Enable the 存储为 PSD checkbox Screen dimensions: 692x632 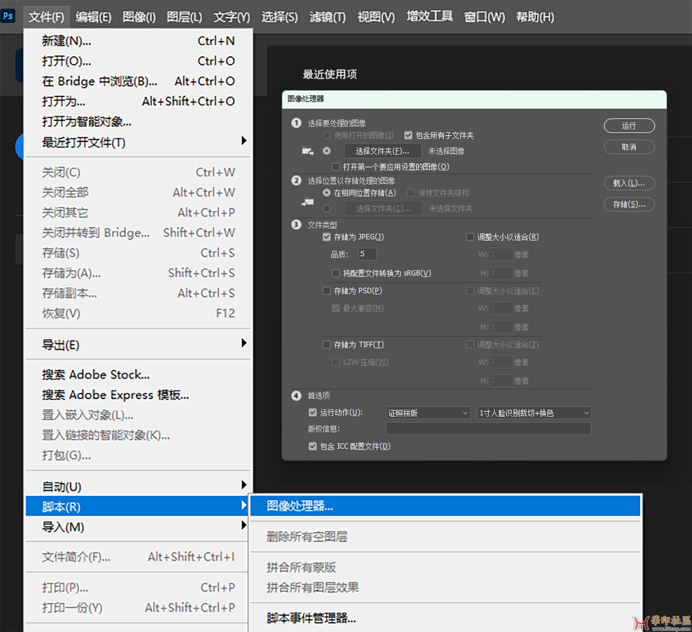[x=327, y=291]
